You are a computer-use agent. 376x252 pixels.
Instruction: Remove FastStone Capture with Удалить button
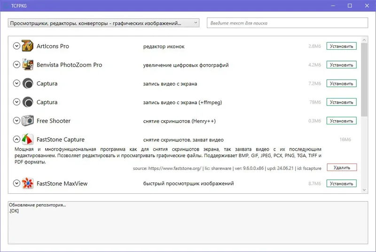coord(342,167)
